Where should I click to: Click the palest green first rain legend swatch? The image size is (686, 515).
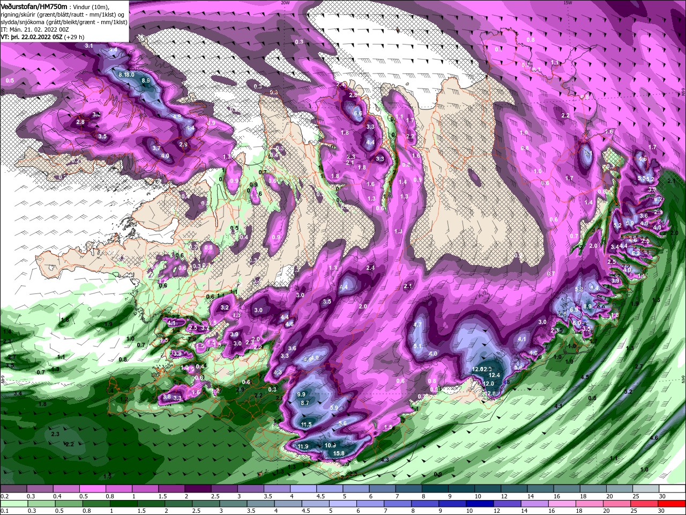tap(13, 504)
